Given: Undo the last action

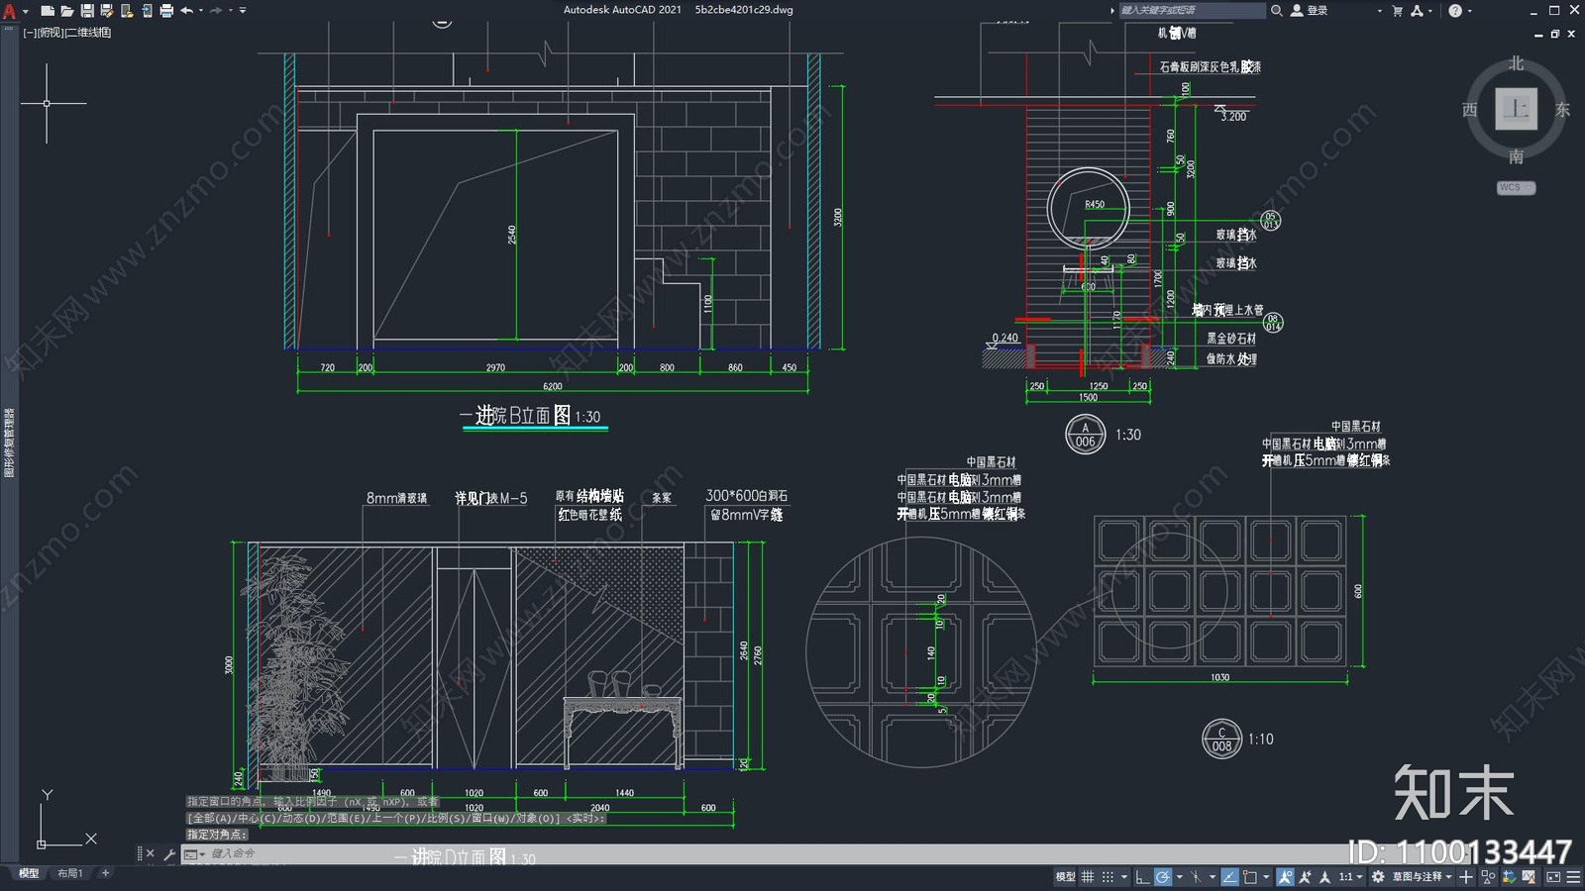Looking at the screenshot, I should (x=186, y=11).
